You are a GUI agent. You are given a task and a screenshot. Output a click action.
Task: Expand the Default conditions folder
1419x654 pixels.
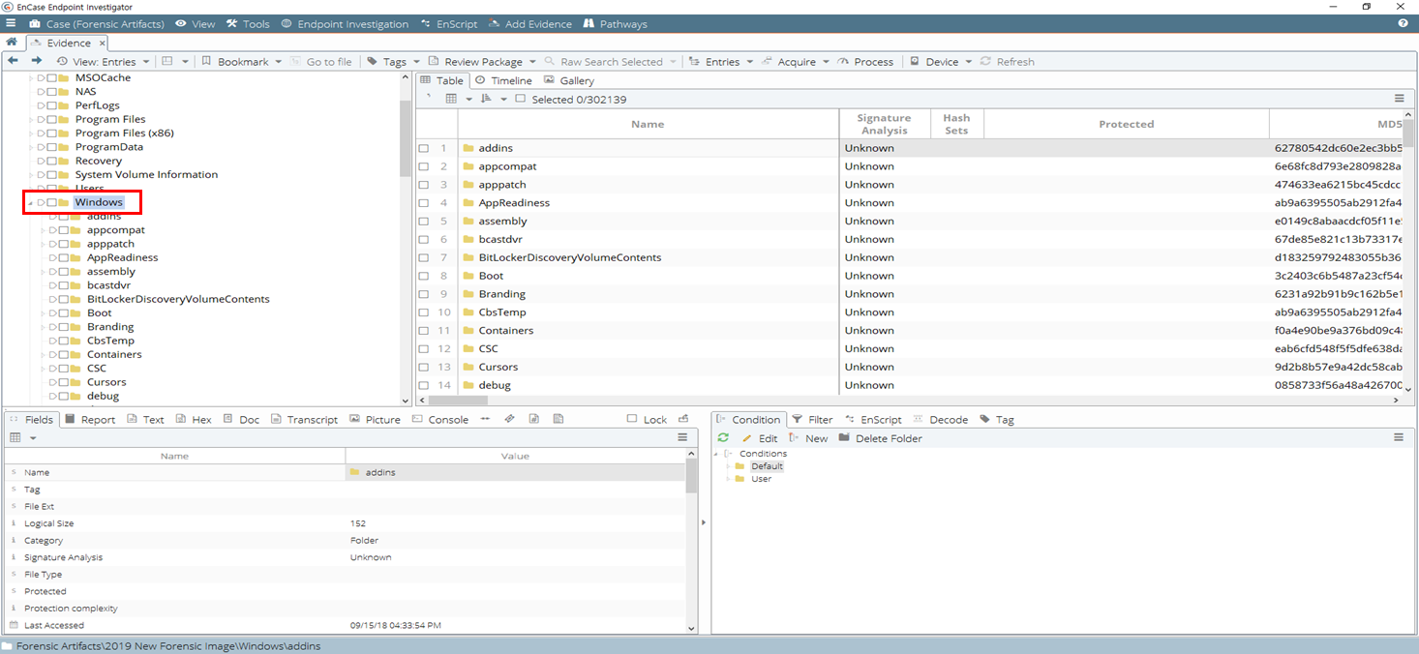[x=728, y=466]
